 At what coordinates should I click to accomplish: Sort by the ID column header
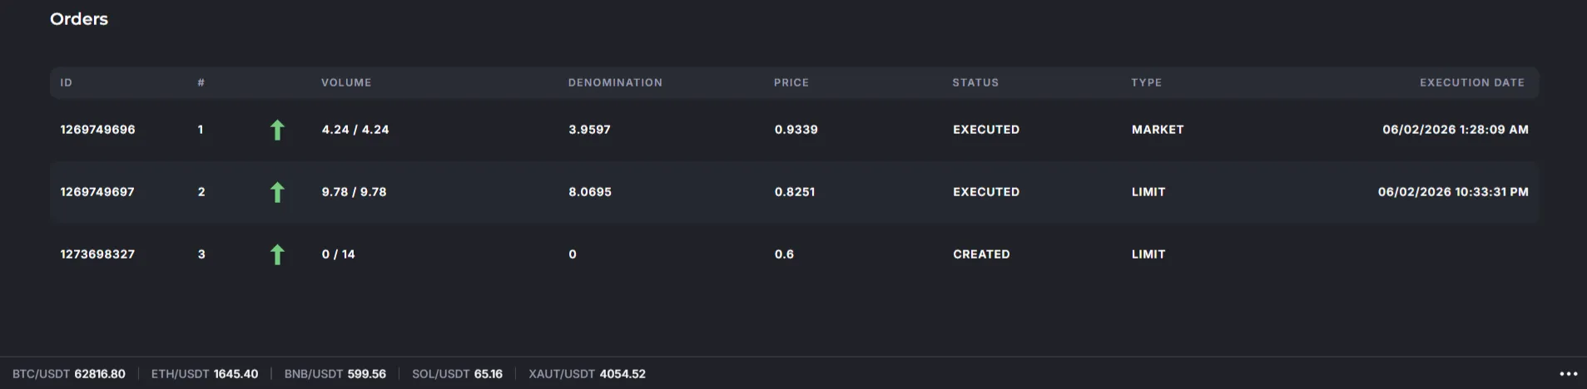pos(67,82)
